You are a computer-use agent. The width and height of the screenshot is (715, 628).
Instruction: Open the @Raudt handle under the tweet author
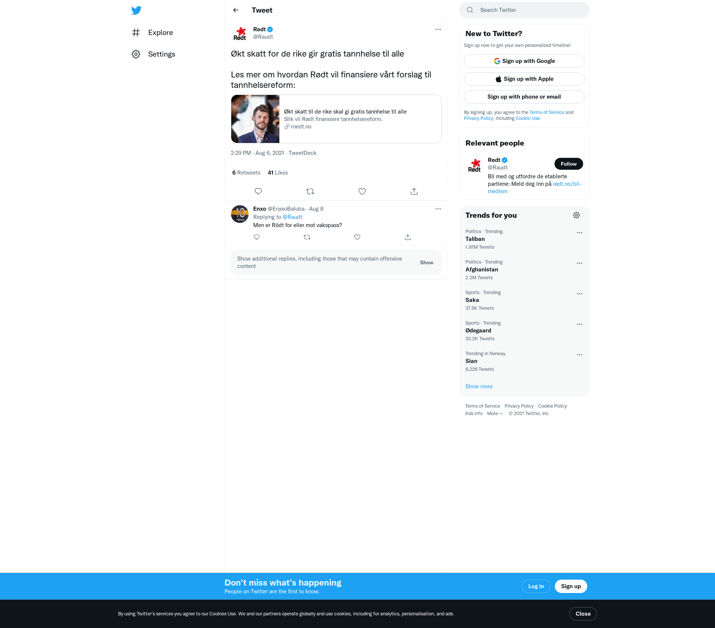263,37
